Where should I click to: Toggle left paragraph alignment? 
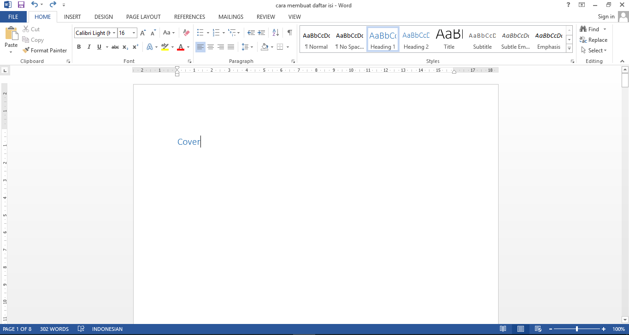point(200,47)
